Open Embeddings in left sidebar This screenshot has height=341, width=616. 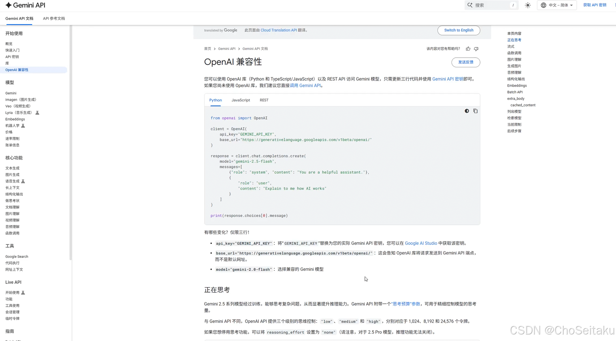(15, 119)
